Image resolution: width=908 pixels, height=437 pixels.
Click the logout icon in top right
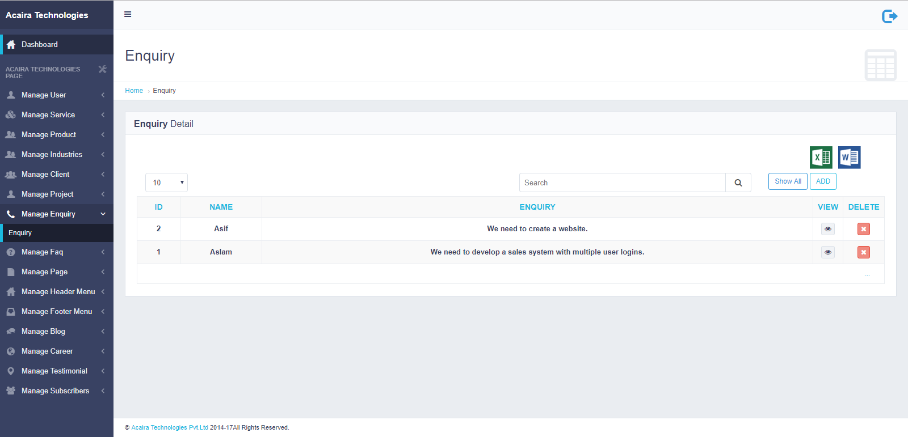click(x=889, y=16)
